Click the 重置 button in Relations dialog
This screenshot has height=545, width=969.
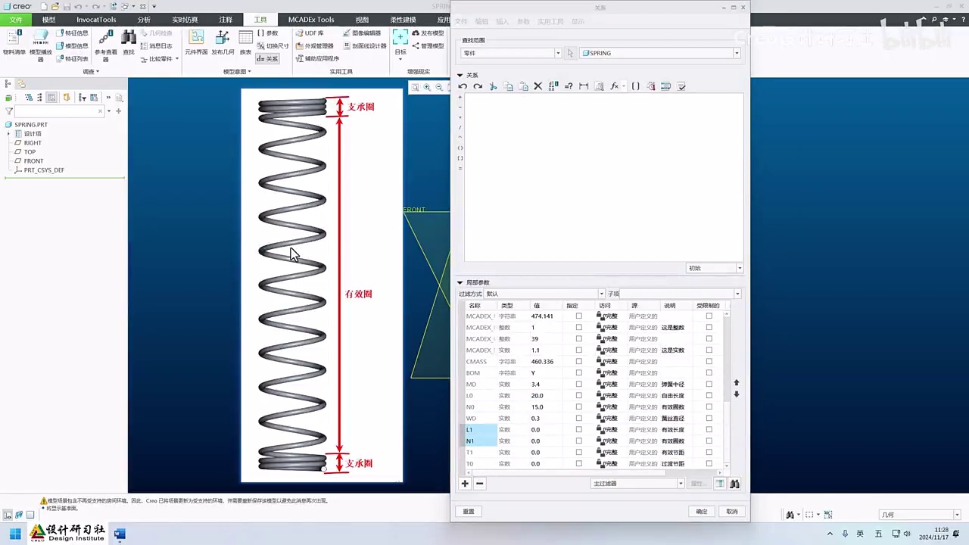(469, 512)
